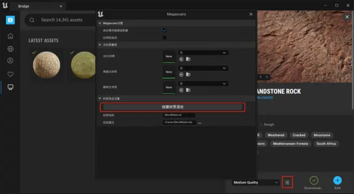Select the beige stone tile sphere asset
Screen dimensions: 354x194
47,65
